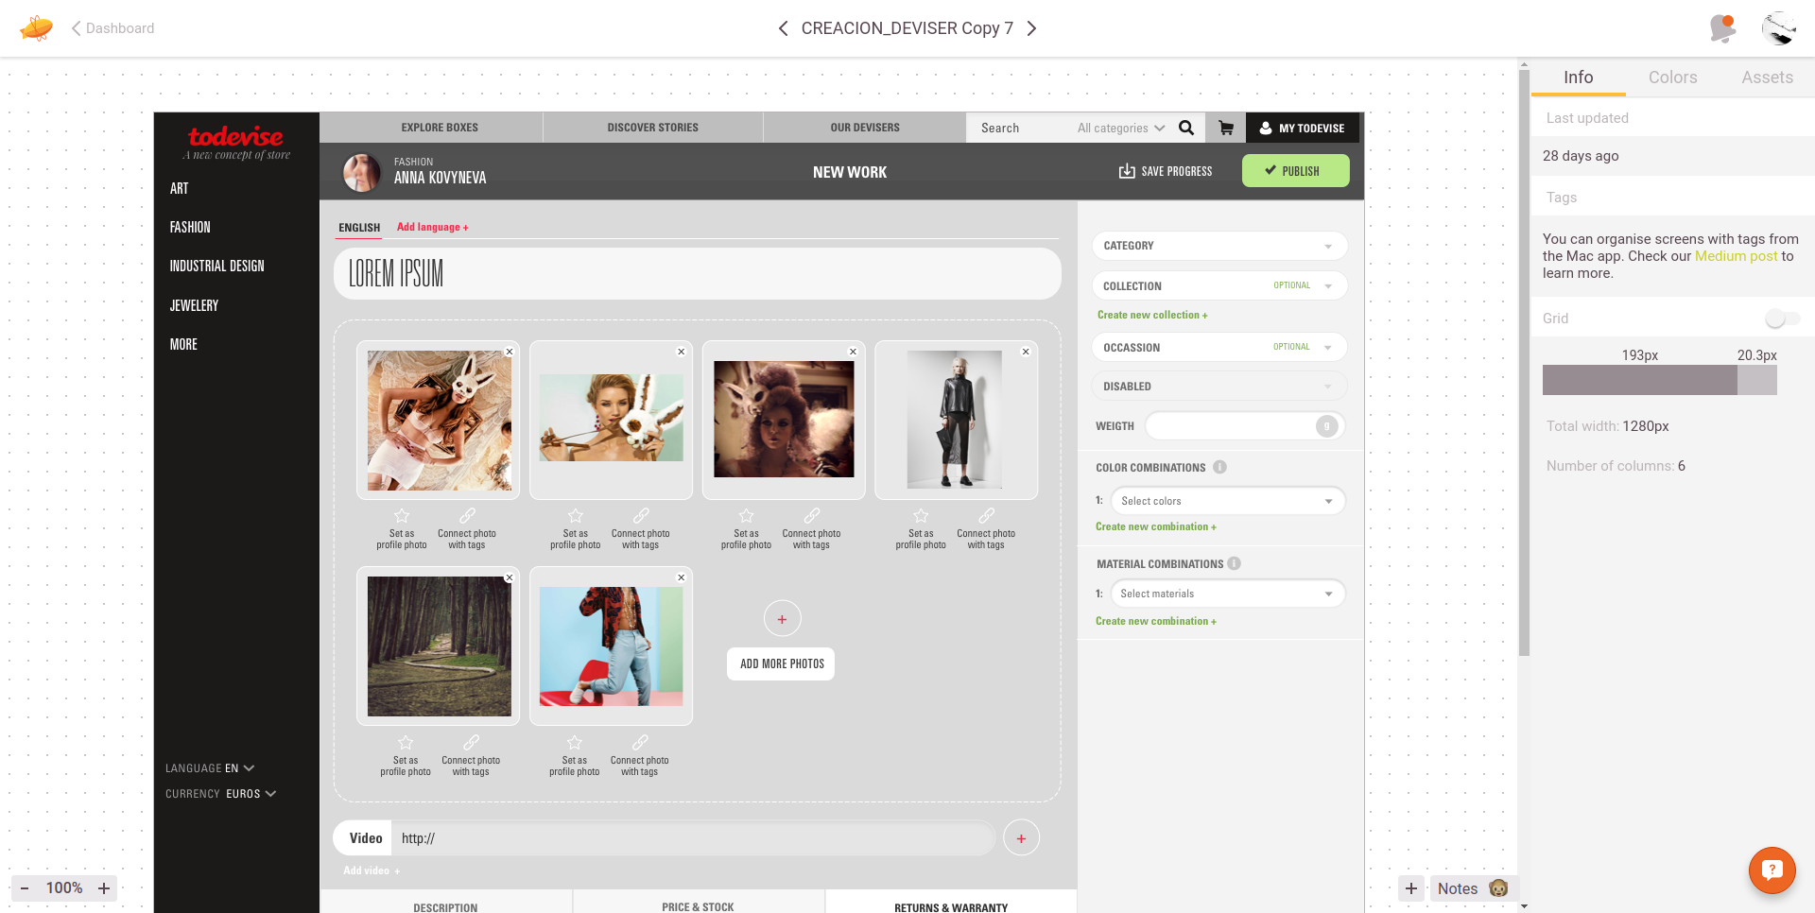Expand the Category dropdown
Viewport: 1815px width, 913px height.
1219,246
